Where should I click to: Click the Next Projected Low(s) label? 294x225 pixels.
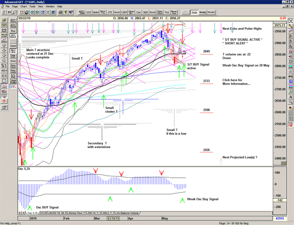240,157
